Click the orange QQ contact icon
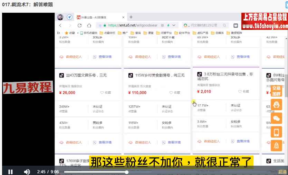Viewport: 288px width, 175px height. (x=276, y=105)
